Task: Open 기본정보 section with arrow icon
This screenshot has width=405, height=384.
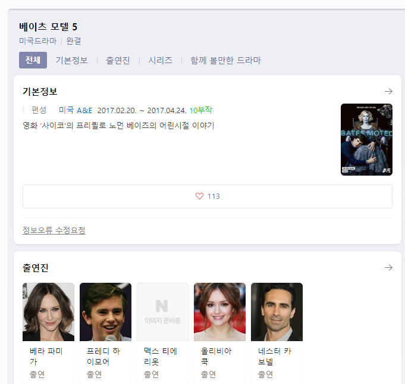Action: pyautogui.click(x=388, y=92)
